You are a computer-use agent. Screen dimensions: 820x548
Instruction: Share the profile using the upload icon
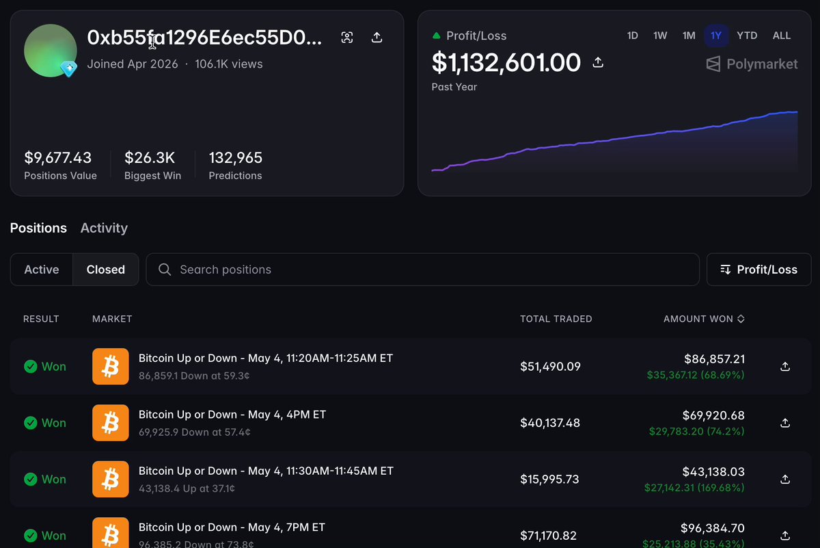tap(377, 38)
